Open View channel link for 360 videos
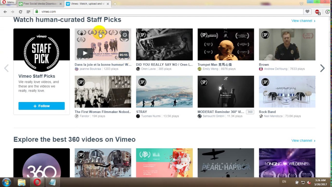Viewport: 332px width, 187px height. (303, 141)
